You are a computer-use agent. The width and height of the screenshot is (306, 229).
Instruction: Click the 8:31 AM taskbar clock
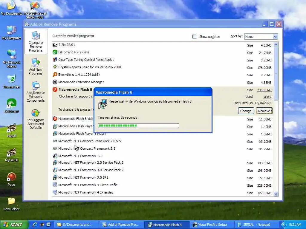295,225
